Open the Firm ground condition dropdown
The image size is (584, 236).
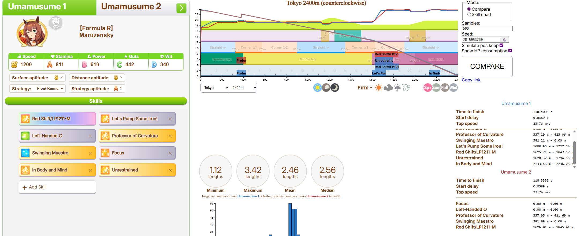pos(365,88)
